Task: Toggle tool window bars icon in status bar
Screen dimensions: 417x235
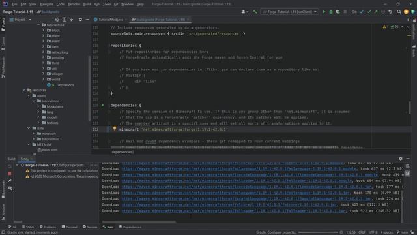Action: pyautogui.click(x=3, y=232)
